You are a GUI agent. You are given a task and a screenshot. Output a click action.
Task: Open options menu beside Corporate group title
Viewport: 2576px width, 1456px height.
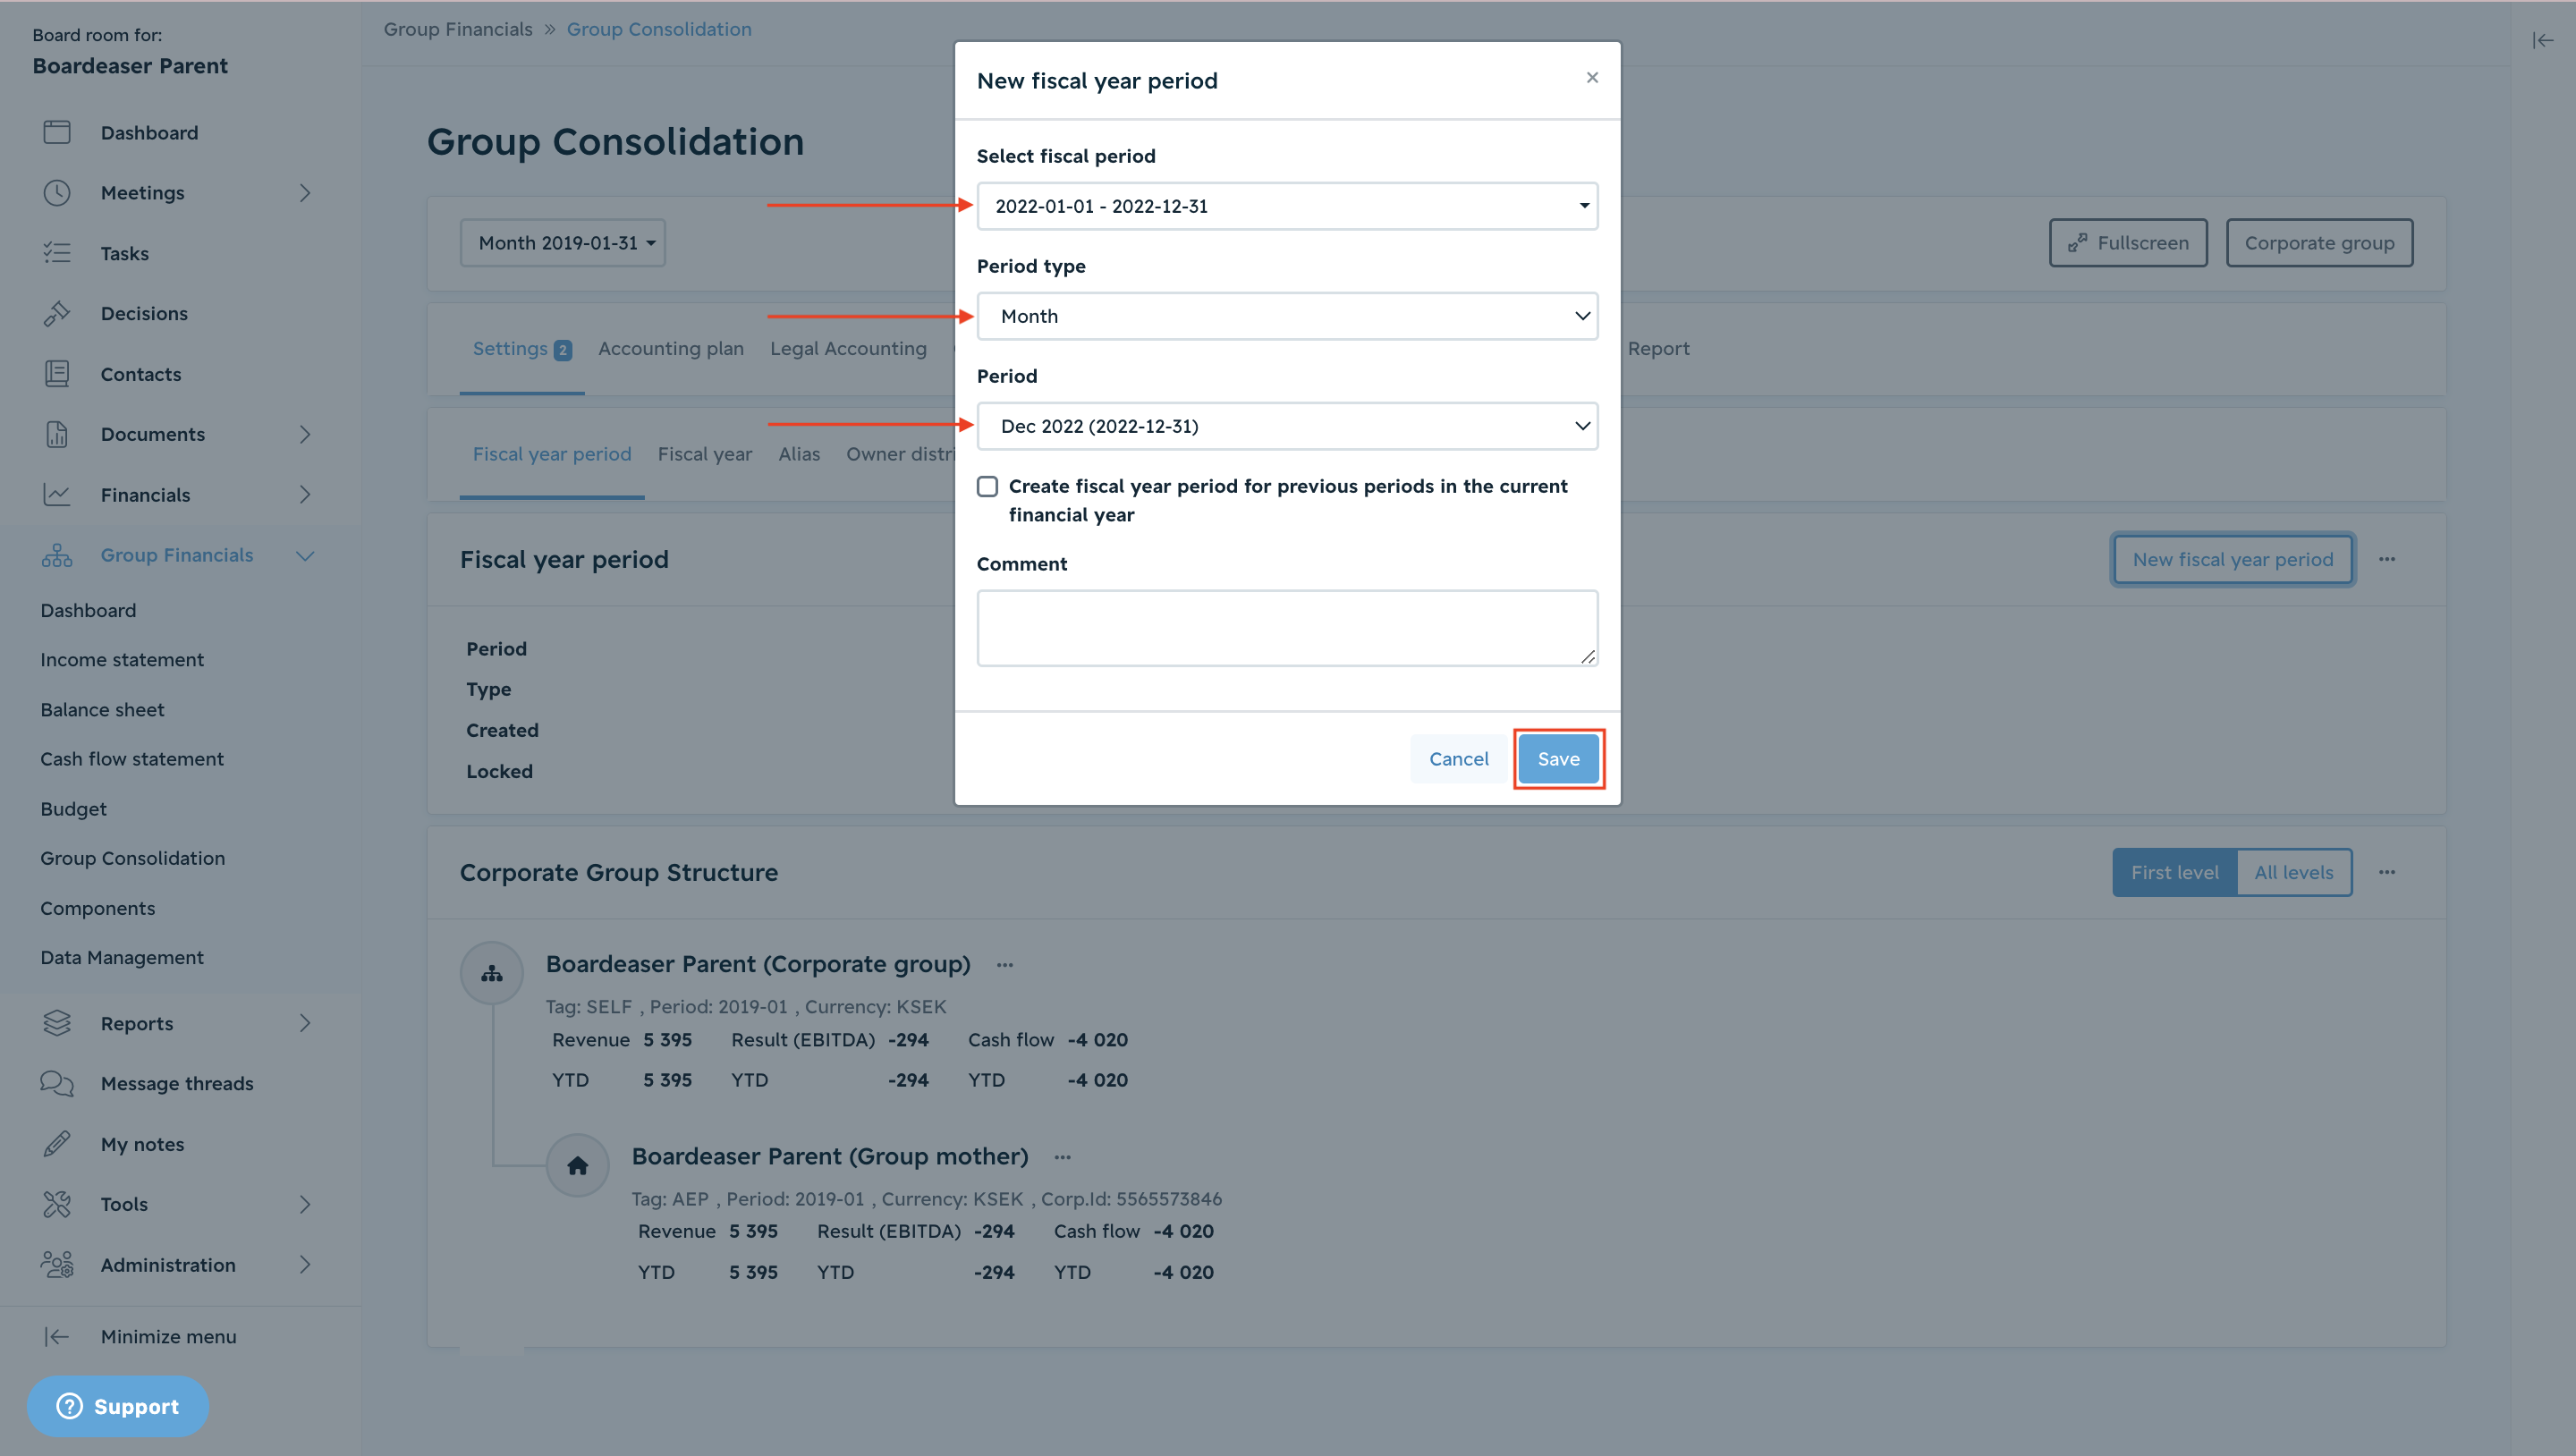(x=1005, y=965)
